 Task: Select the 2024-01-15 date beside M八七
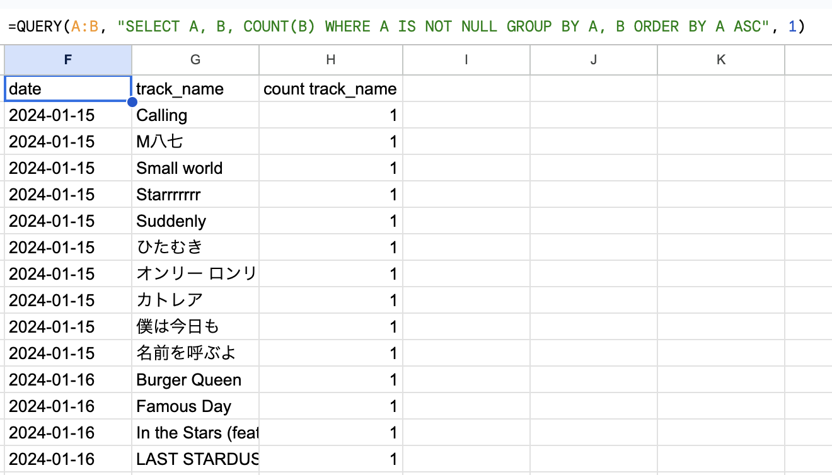click(68, 142)
